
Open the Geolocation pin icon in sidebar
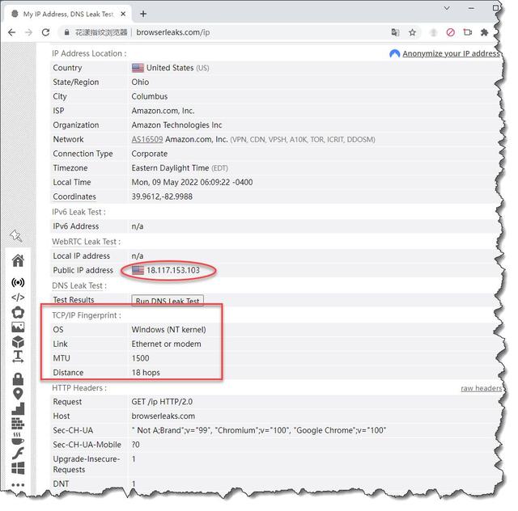tap(18, 394)
